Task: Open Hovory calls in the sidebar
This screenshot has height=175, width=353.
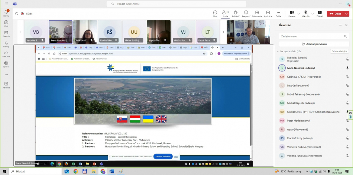Action: click(6, 44)
